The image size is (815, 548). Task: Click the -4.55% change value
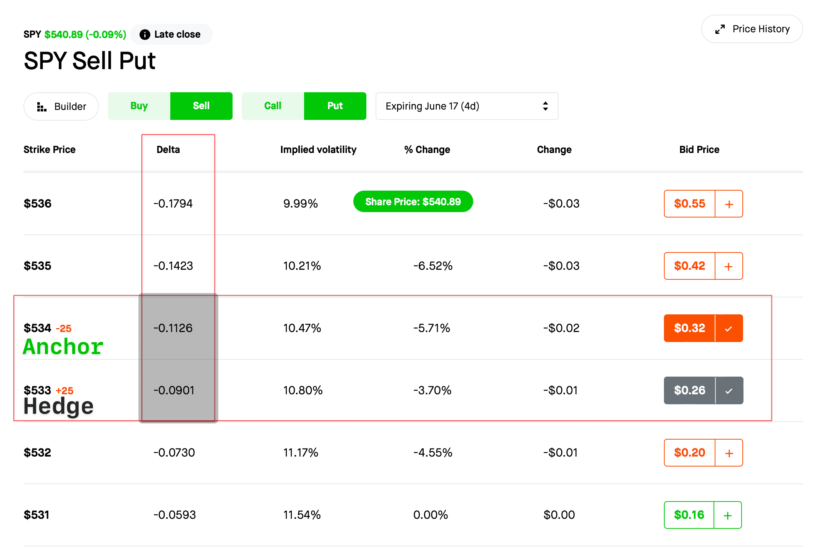pyautogui.click(x=433, y=453)
